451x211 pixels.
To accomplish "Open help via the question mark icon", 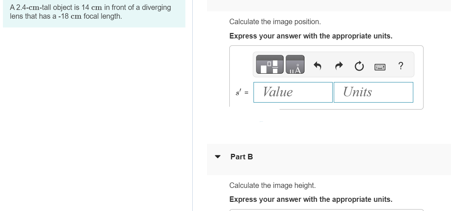I will coord(400,66).
